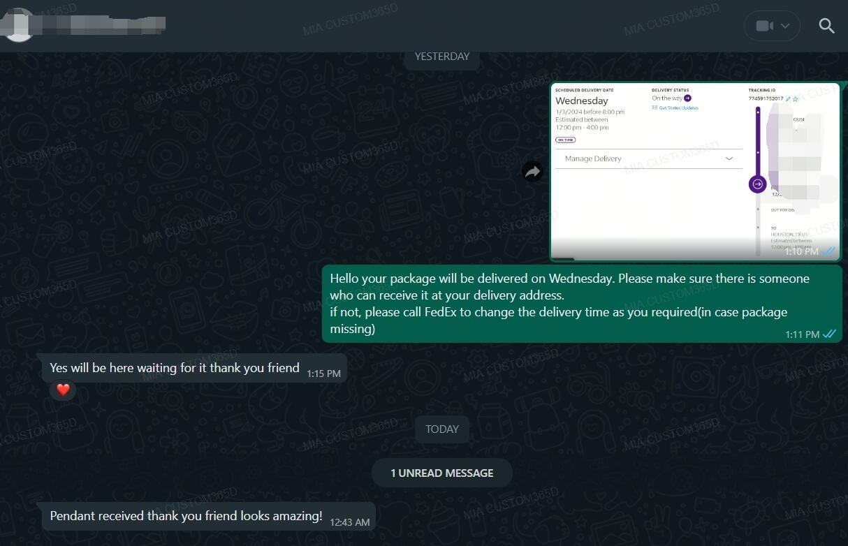Open the contact's profile avatar
The height and width of the screenshot is (546, 848).
19,25
